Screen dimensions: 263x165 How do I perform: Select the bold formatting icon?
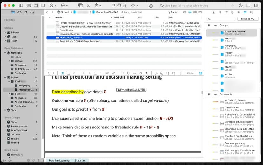coord(84,73)
